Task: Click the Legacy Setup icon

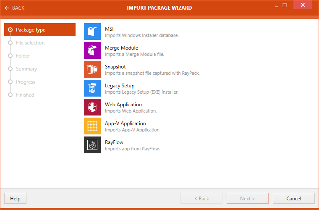Action: pos(92,88)
